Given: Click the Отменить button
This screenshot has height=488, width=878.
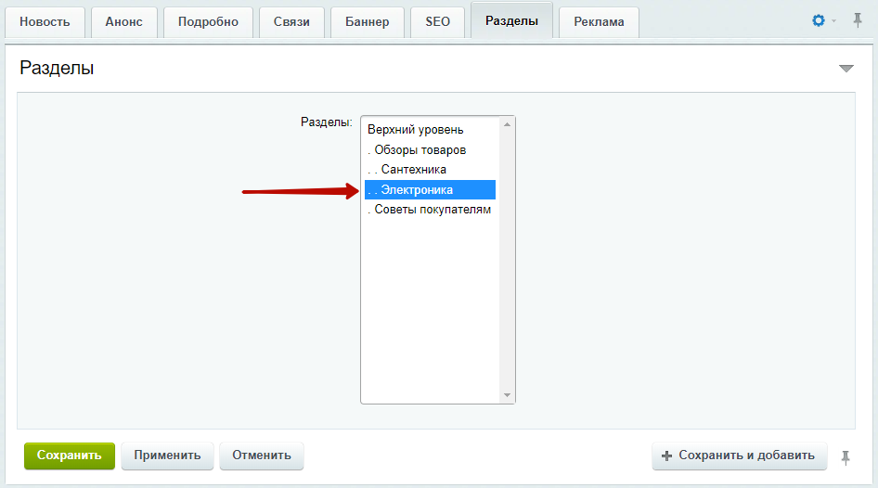Looking at the screenshot, I should pos(262,456).
